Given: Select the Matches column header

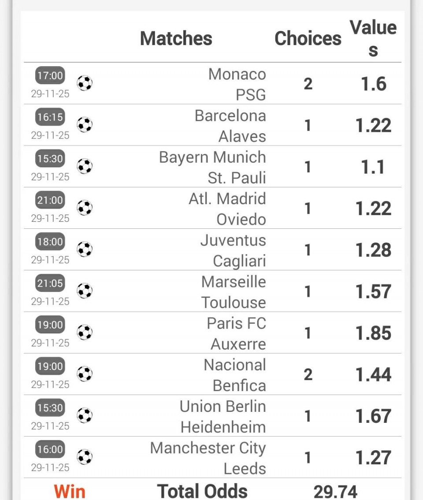Looking at the screenshot, I should [176, 38].
